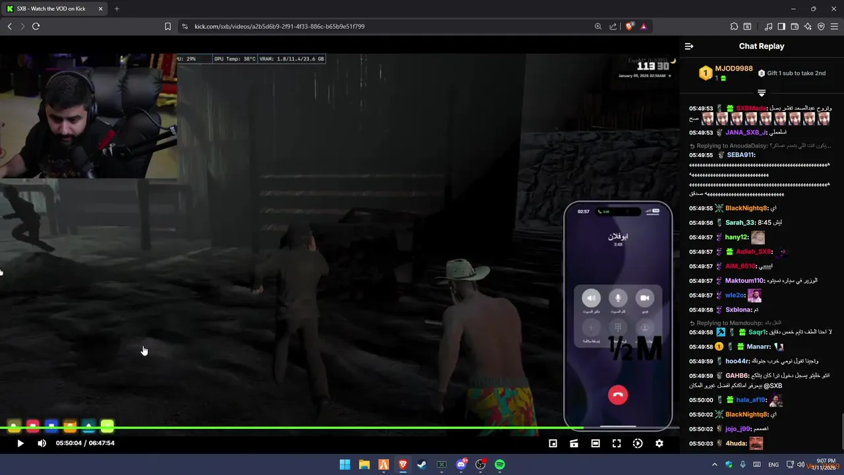Image resolution: width=844 pixels, height=475 pixels.
Task: Open Windows Security tray icon
Action: click(729, 464)
